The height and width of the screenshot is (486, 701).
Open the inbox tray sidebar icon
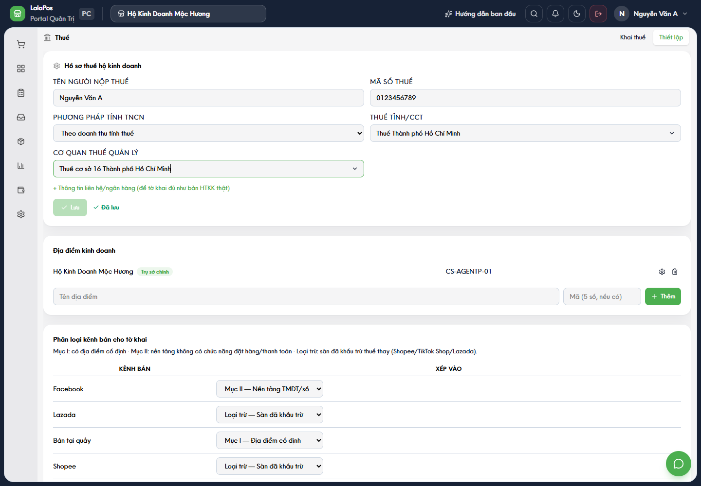click(21, 117)
